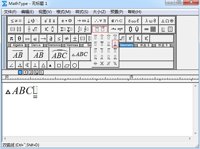Select the highlighted left-aligned tab stop
This screenshot has height=149, width=200.
click(x=20, y=72)
